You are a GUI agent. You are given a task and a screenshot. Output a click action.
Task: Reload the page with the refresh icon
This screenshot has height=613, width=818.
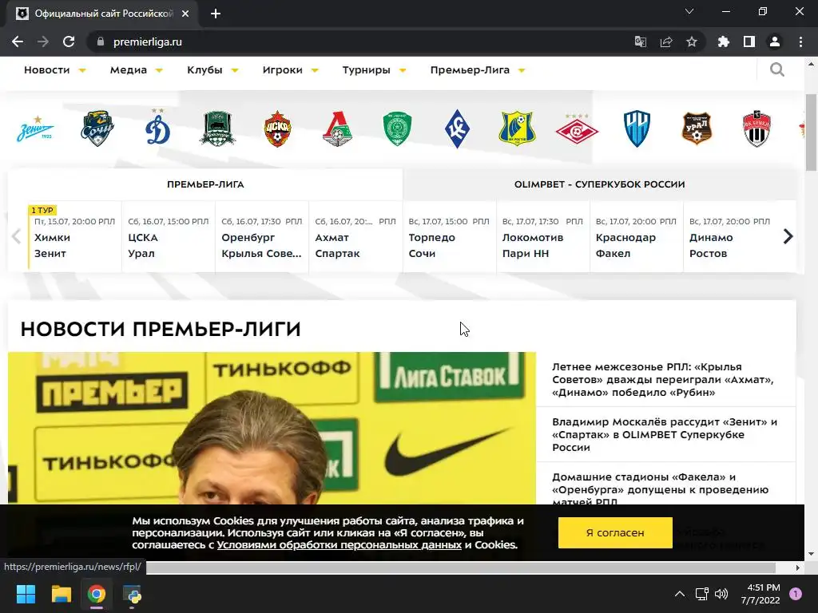69,42
